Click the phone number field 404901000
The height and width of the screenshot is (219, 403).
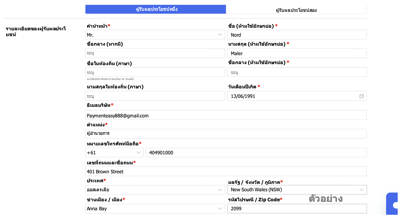tap(256, 153)
